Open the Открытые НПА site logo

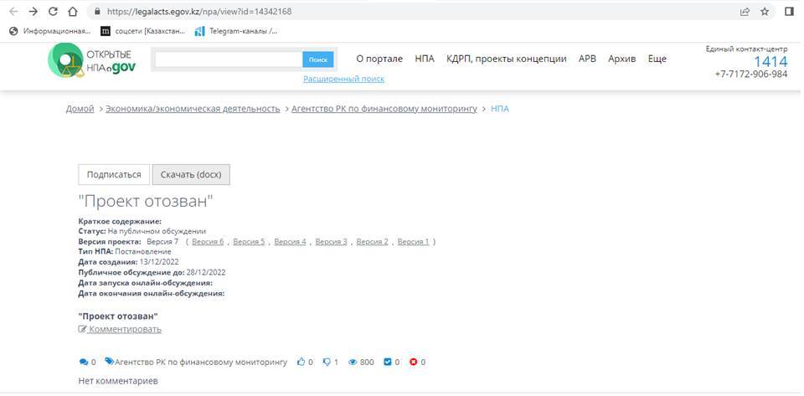[x=91, y=59]
